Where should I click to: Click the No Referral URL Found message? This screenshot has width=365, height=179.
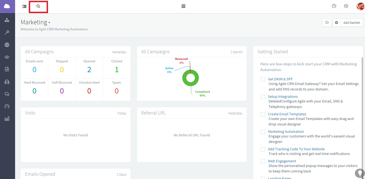pos(192,135)
